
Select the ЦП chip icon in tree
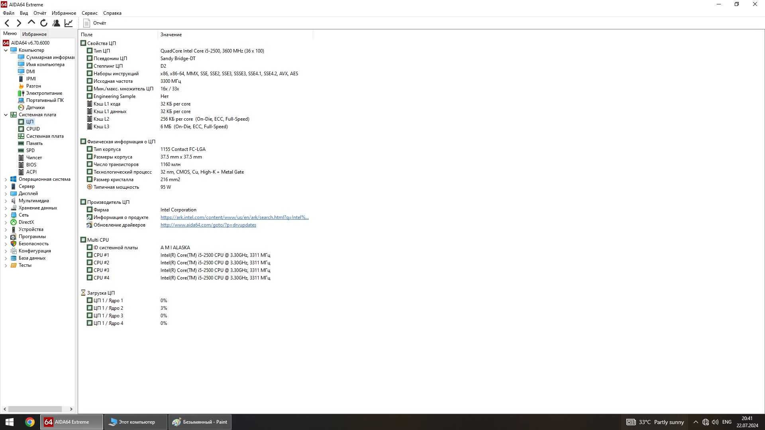coord(21,122)
